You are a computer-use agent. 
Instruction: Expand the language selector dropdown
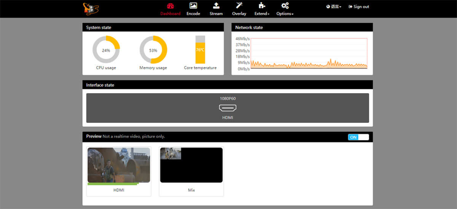334,7
